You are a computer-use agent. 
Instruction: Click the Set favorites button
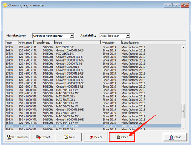tap(17, 137)
